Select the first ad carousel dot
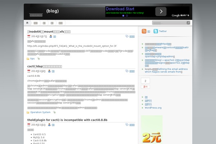The image size is (216, 144). [123, 16]
